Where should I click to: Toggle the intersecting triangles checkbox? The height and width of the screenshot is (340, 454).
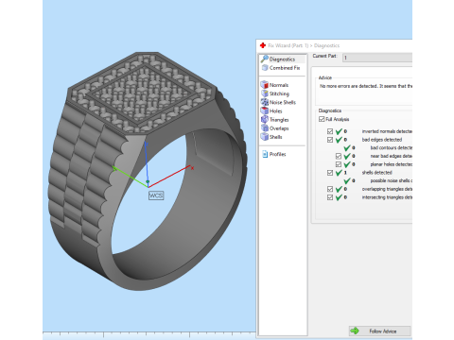[x=330, y=197]
